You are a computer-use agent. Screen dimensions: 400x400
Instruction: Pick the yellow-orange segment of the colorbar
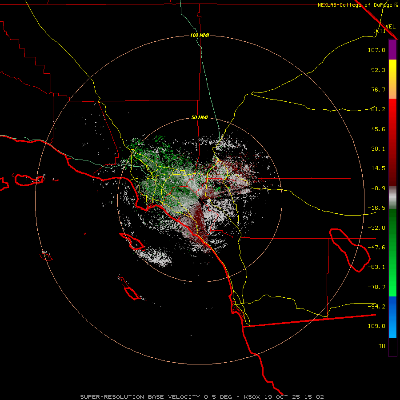[392, 79]
